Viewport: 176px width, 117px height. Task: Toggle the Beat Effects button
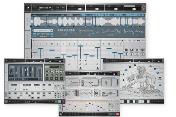pyautogui.click(x=117, y=6)
